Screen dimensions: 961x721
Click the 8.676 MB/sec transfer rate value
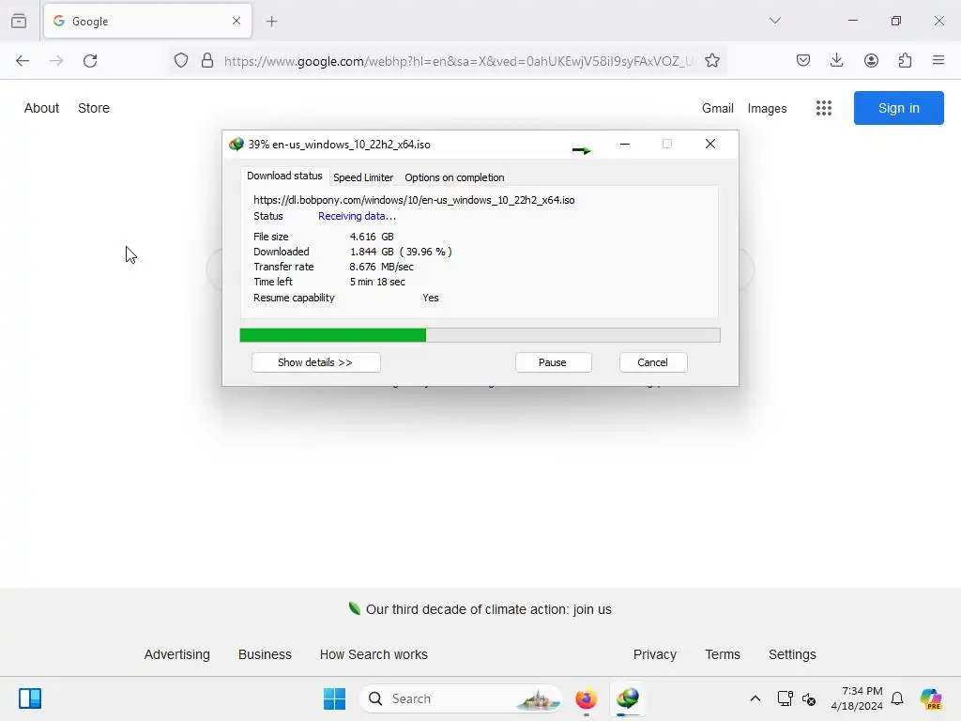tap(381, 267)
